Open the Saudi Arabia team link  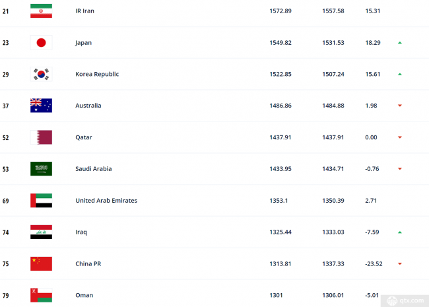(x=94, y=169)
